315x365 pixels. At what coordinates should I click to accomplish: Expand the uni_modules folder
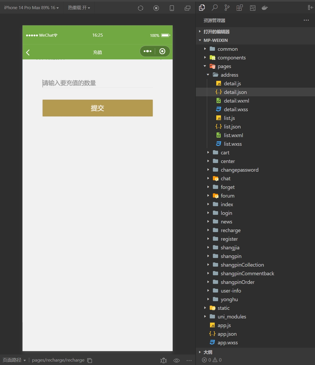(255, 317)
